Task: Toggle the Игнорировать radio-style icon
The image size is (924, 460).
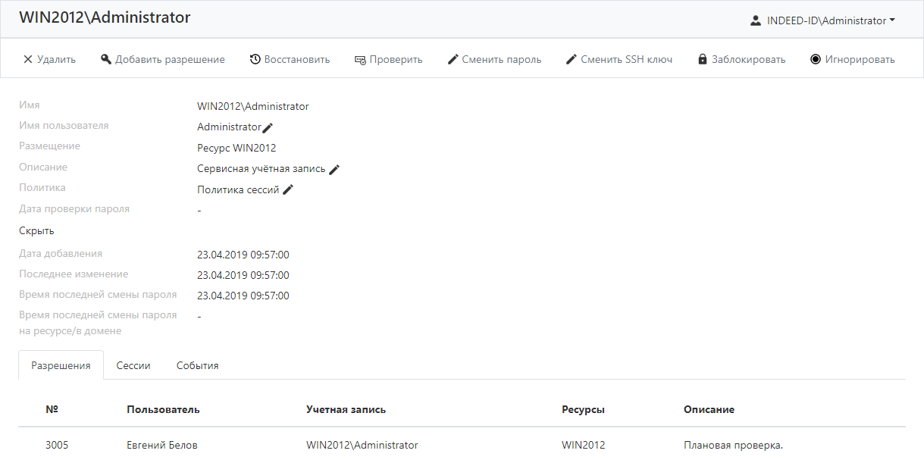Action: [x=816, y=59]
